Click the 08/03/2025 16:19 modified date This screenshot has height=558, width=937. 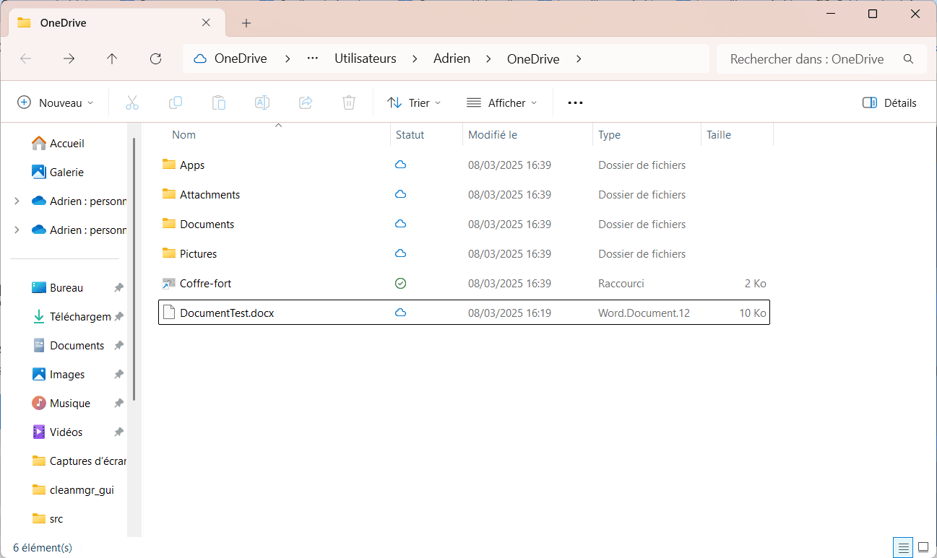509,313
